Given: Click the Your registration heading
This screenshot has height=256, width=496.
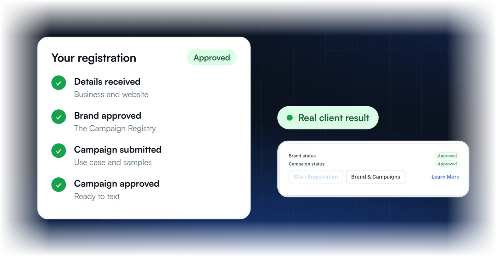Looking at the screenshot, I should [94, 58].
